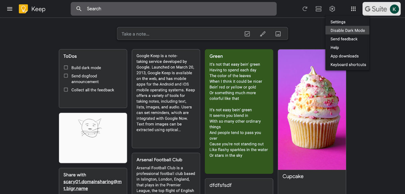Check the Build dark mode item
This screenshot has height=194, width=405.
pos(66,68)
